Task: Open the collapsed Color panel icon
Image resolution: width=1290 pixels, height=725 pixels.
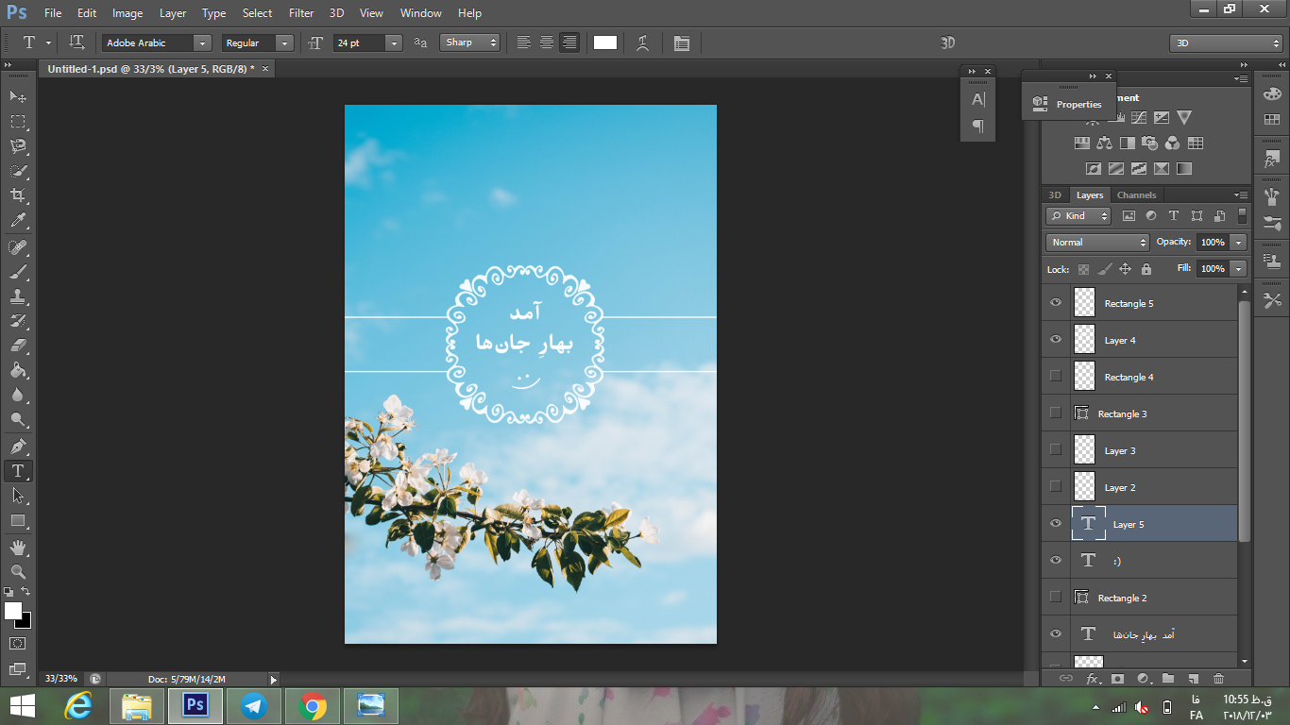Action: (1272, 93)
